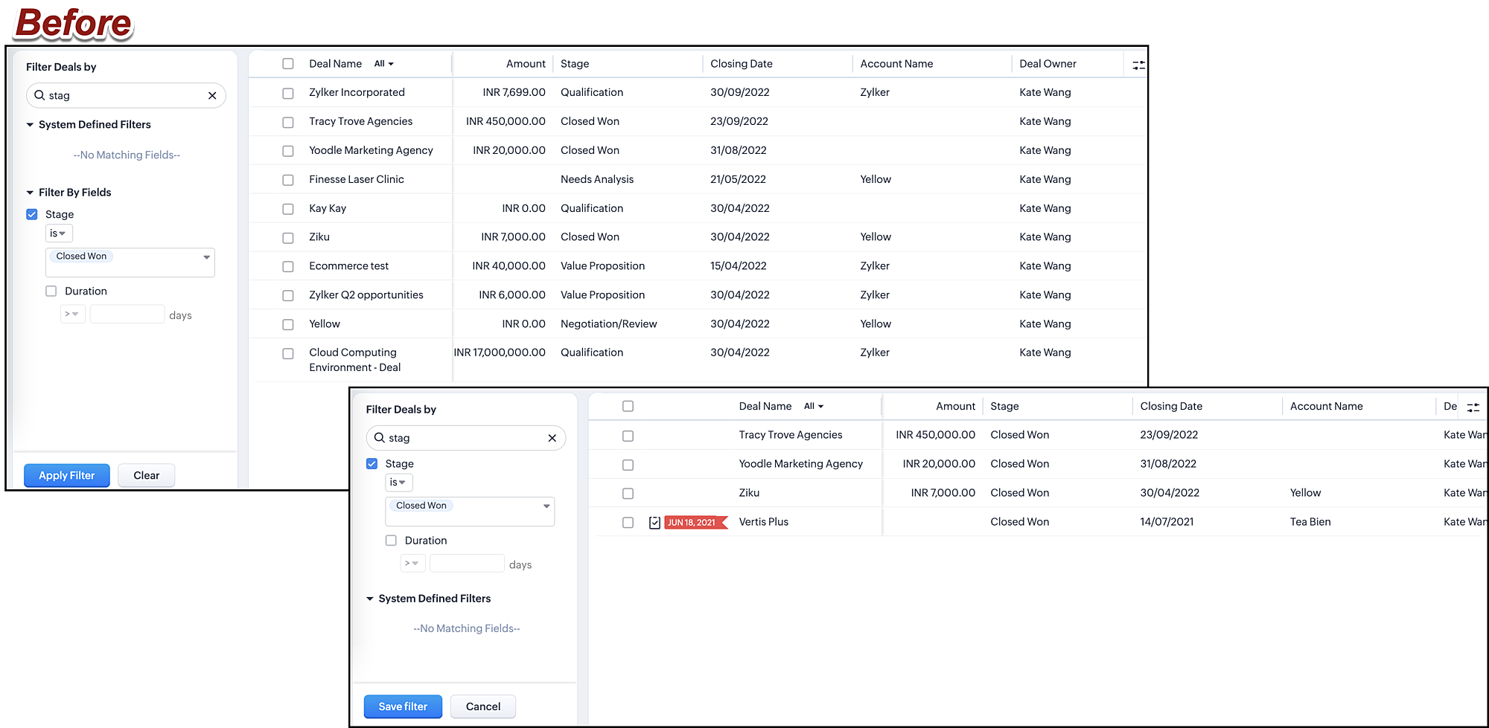
Task: Select the Zylker Incorporated row checkbox
Action: pyautogui.click(x=288, y=93)
